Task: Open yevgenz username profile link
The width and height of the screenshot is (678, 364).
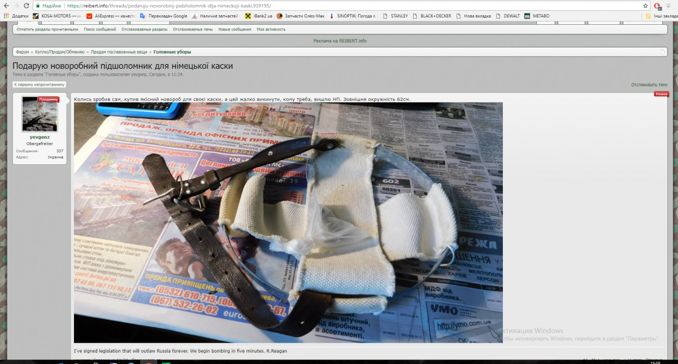Action: tap(40, 137)
